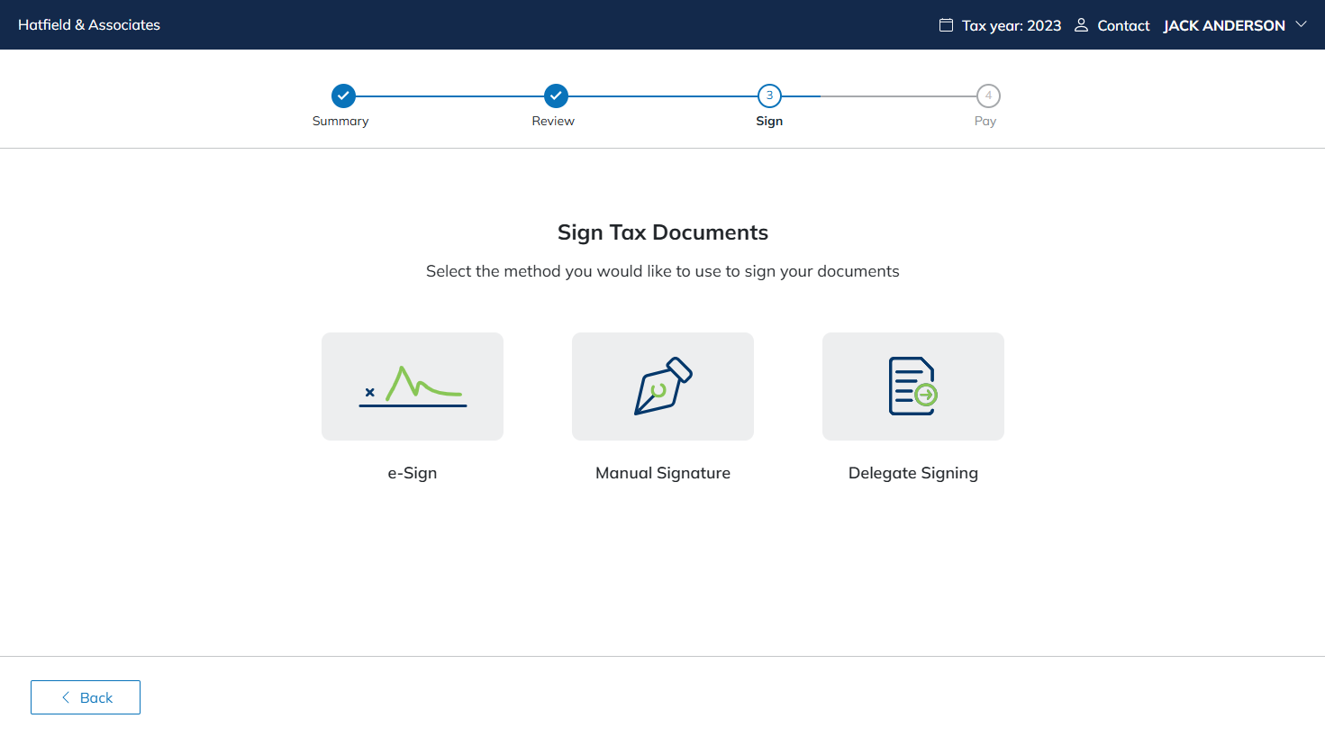Image resolution: width=1325 pixels, height=737 pixels.
Task: Click the calendar icon beside Tax year
Action: click(x=946, y=25)
